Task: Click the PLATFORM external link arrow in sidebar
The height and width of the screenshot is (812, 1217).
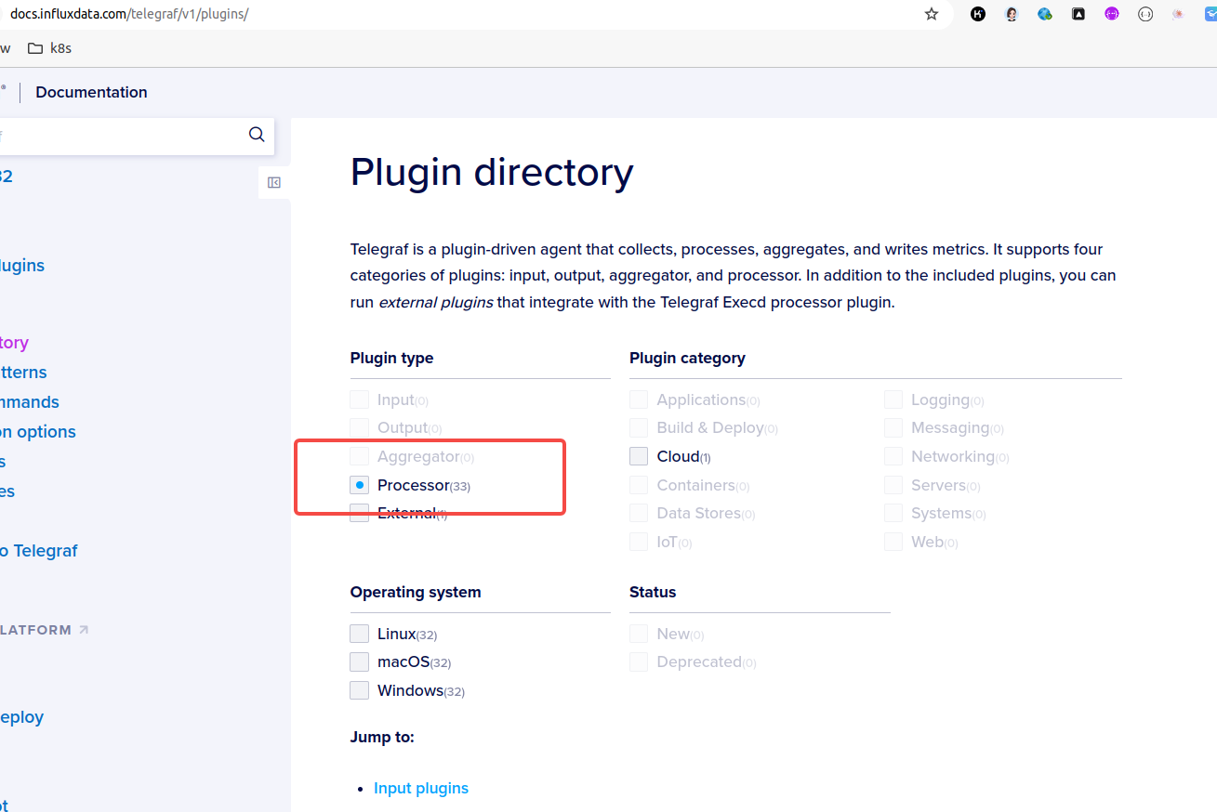Action: point(84,630)
